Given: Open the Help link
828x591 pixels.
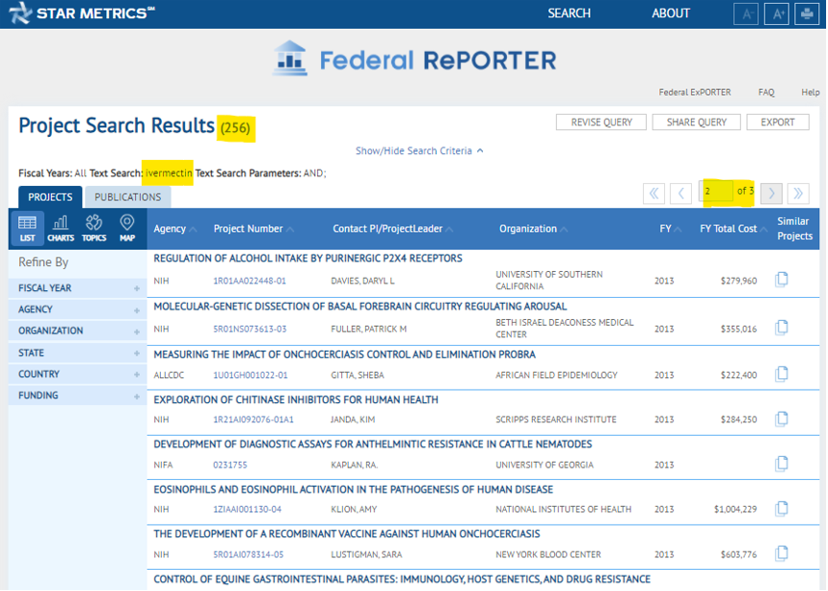Looking at the screenshot, I should (810, 92).
